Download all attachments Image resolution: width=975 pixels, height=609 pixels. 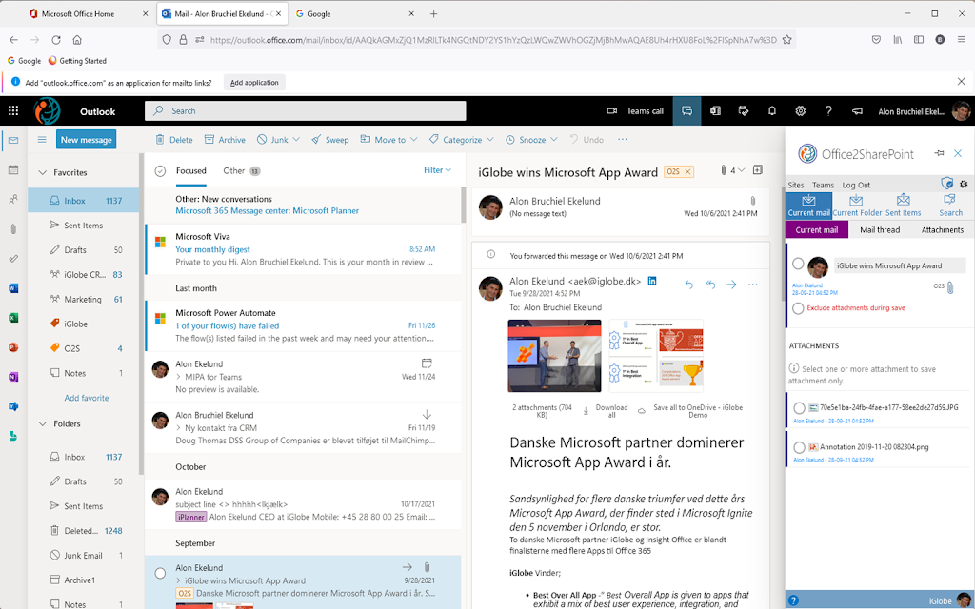[606, 411]
